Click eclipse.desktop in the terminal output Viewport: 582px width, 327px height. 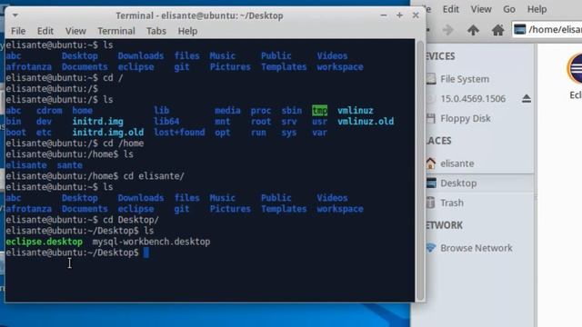point(45,242)
